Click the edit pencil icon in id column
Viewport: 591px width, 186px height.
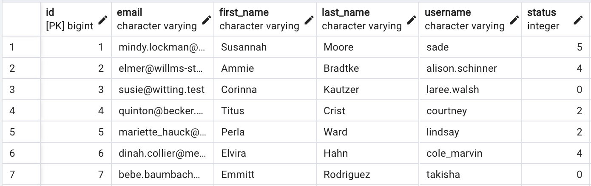click(102, 20)
